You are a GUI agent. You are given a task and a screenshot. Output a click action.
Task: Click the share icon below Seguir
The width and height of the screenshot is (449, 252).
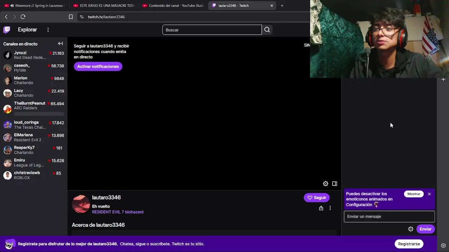321,208
